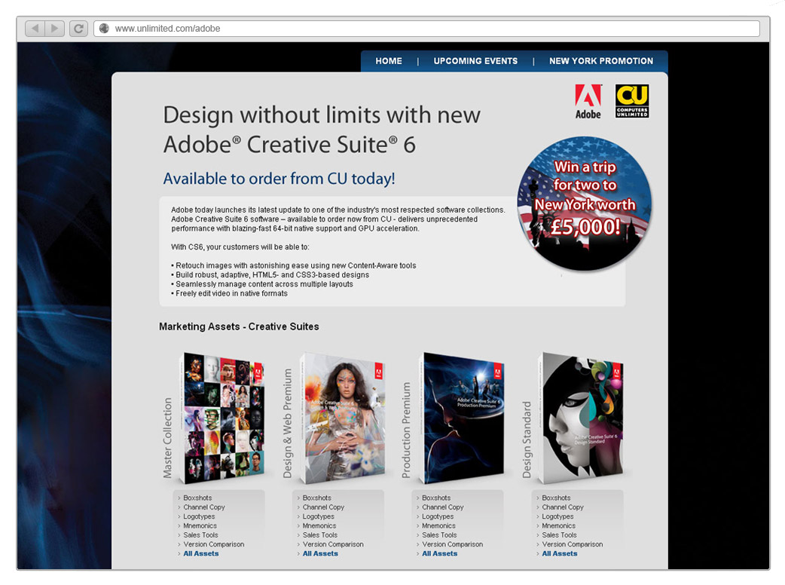Click the Adobe logo
The image size is (785, 585).
pos(588,102)
